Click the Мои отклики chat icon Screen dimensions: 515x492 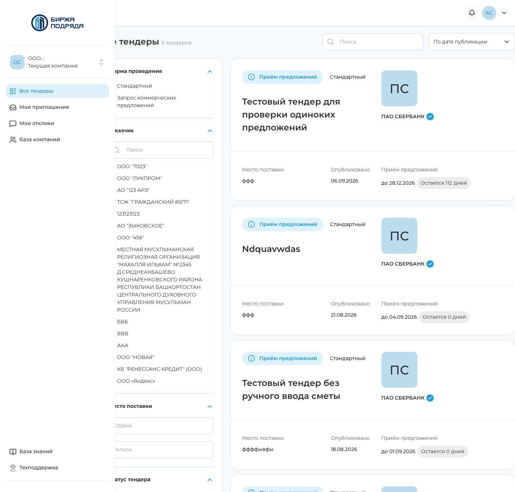point(13,124)
